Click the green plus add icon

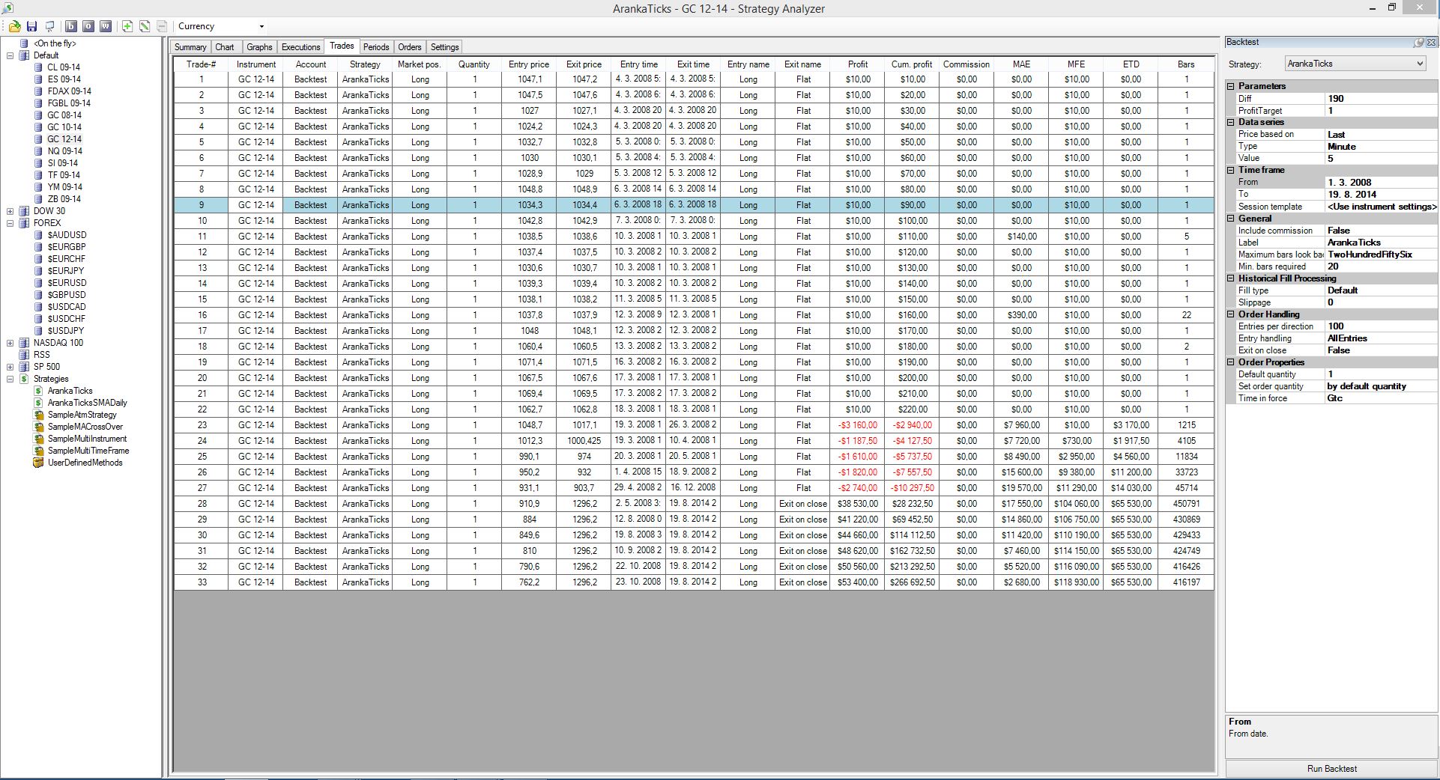(127, 26)
